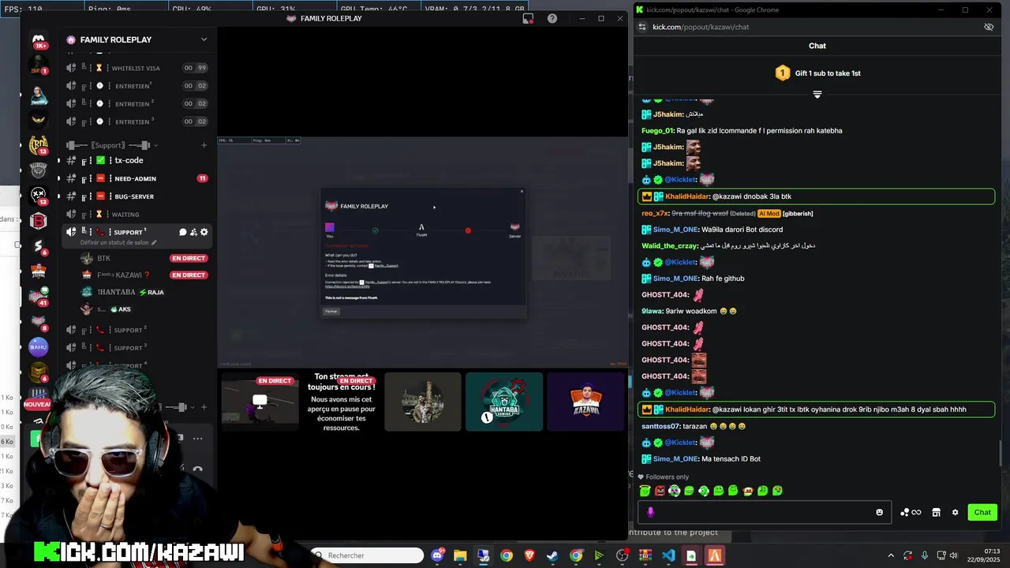
Task: Open the KAZAWI stream tile thumbnail
Action: 585,402
